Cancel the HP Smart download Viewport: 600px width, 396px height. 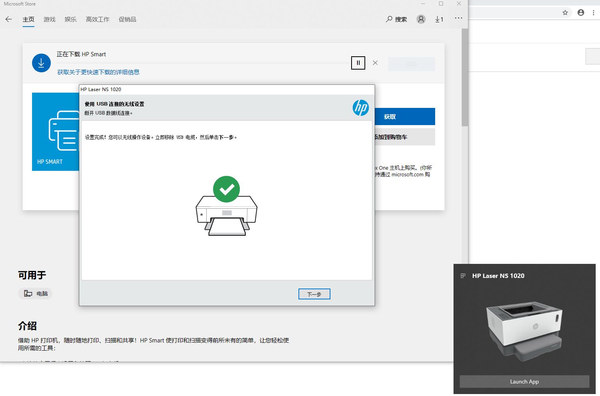375,63
